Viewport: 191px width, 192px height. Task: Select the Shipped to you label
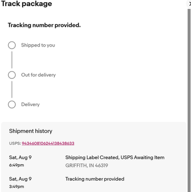coord(38,45)
